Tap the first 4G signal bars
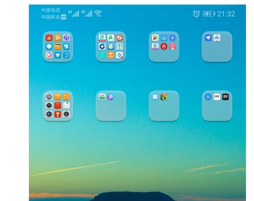The width and height of the screenshot is (254, 201). pos(74,14)
